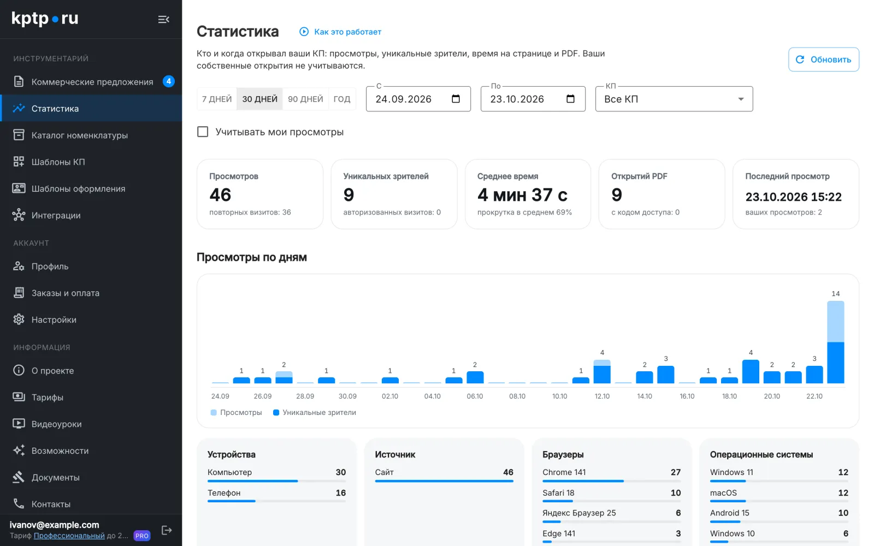Click the Шаблоны КП grid icon
The width and height of the screenshot is (874, 546).
[19, 162]
